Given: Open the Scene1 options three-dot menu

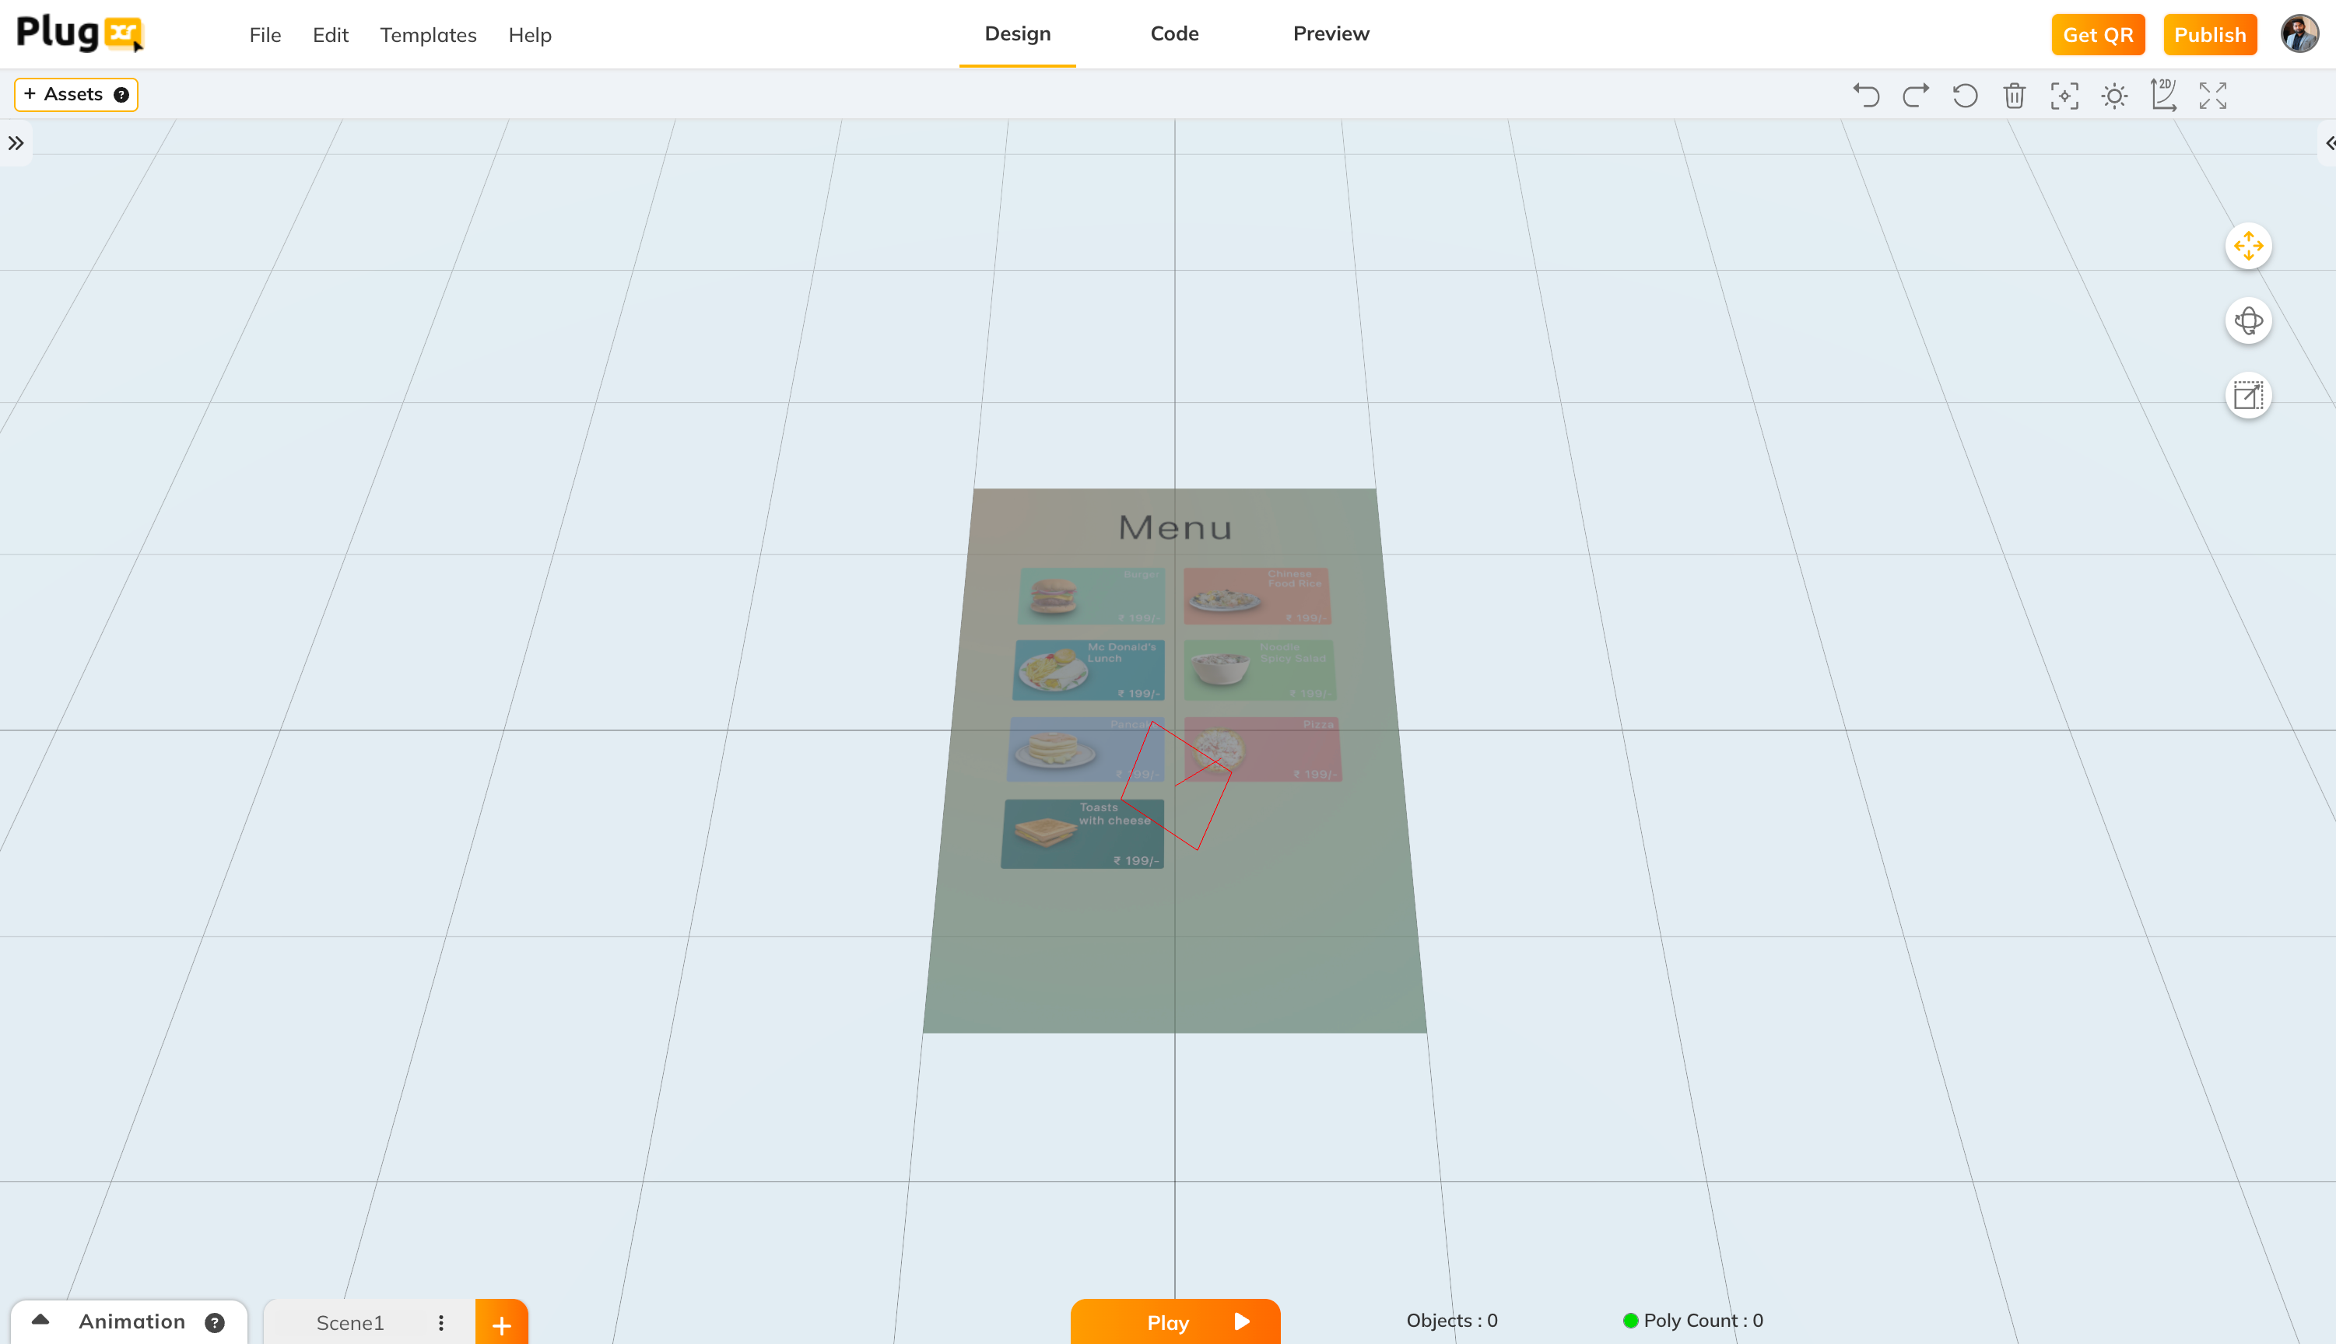Looking at the screenshot, I should coord(442,1322).
